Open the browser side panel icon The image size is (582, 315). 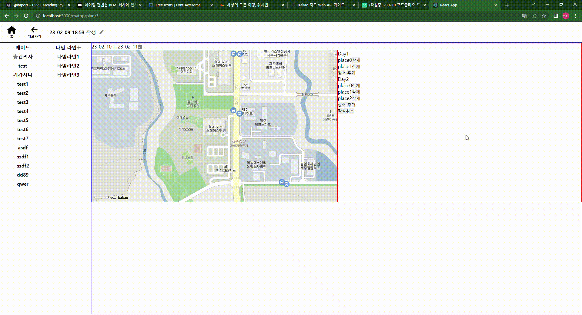coord(556,16)
